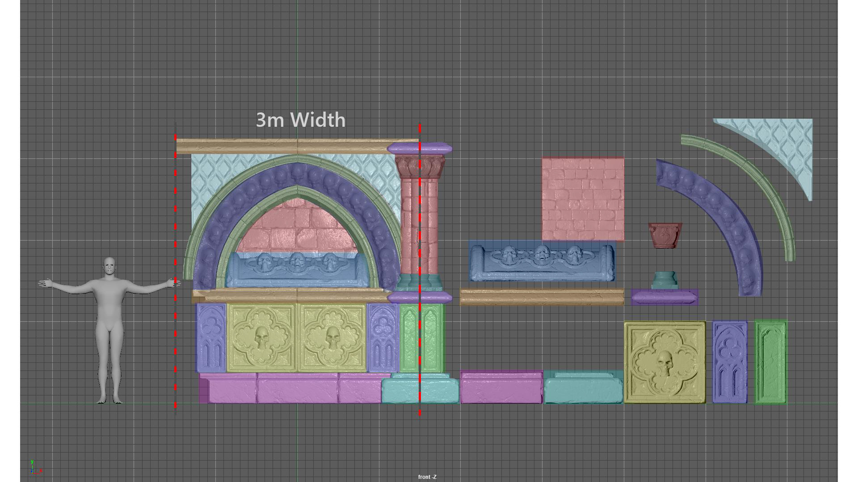This screenshot has width=858, height=482.
Task: Select the standalone purple gothic window panel
Action: click(x=729, y=362)
